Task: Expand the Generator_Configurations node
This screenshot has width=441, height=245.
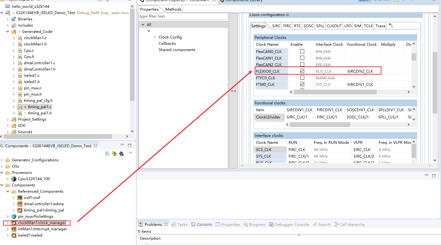Action: coord(2,160)
